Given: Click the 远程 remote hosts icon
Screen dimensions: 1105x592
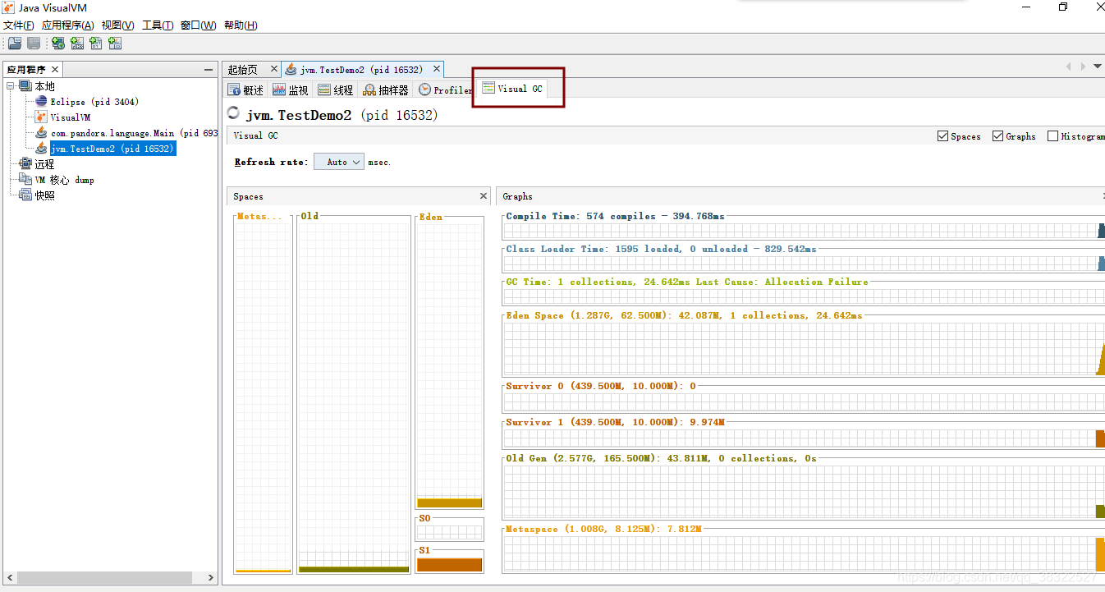Looking at the screenshot, I should [25, 164].
